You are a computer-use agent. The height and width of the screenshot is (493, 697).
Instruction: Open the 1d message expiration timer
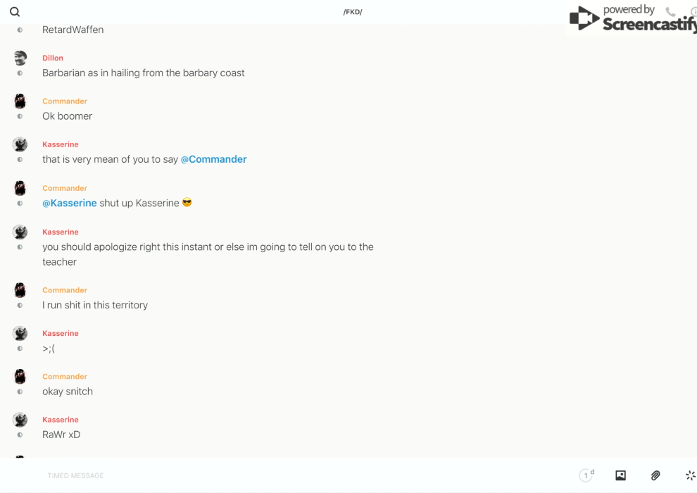pos(586,475)
